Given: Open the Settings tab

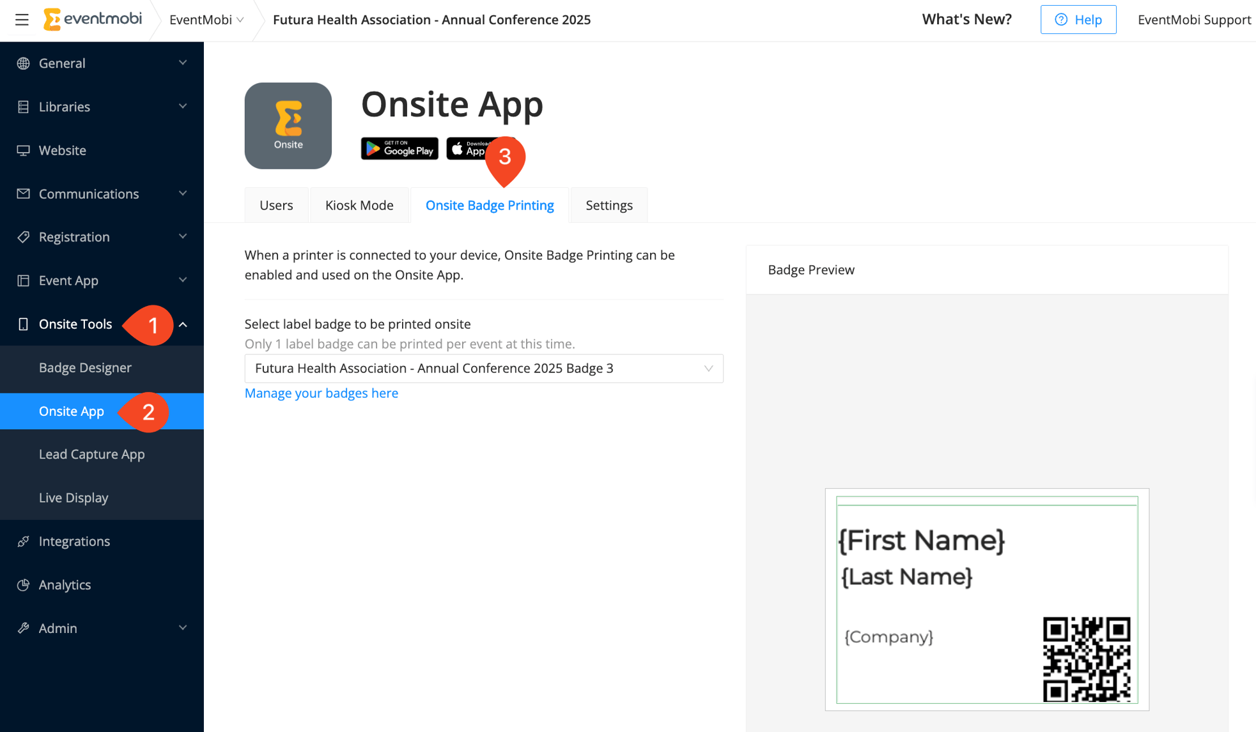Looking at the screenshot, I should point(609,205).
